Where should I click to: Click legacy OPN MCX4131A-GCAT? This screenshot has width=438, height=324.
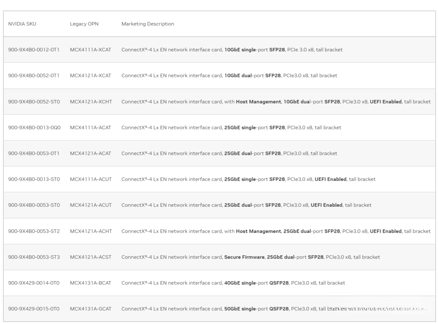point(91,309)
